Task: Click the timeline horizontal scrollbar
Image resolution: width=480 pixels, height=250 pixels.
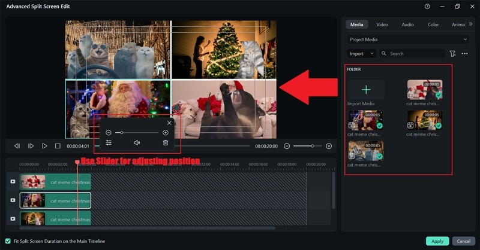Action: pos(148,228)
